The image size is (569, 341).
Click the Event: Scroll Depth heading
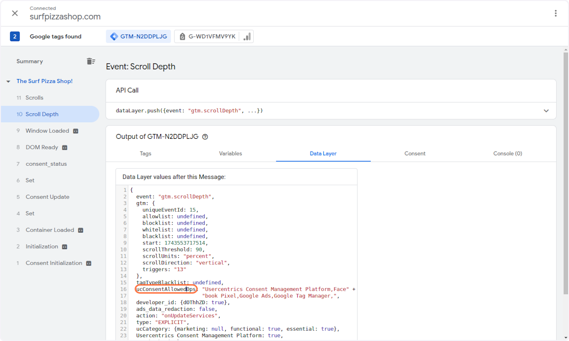[141, 67]
